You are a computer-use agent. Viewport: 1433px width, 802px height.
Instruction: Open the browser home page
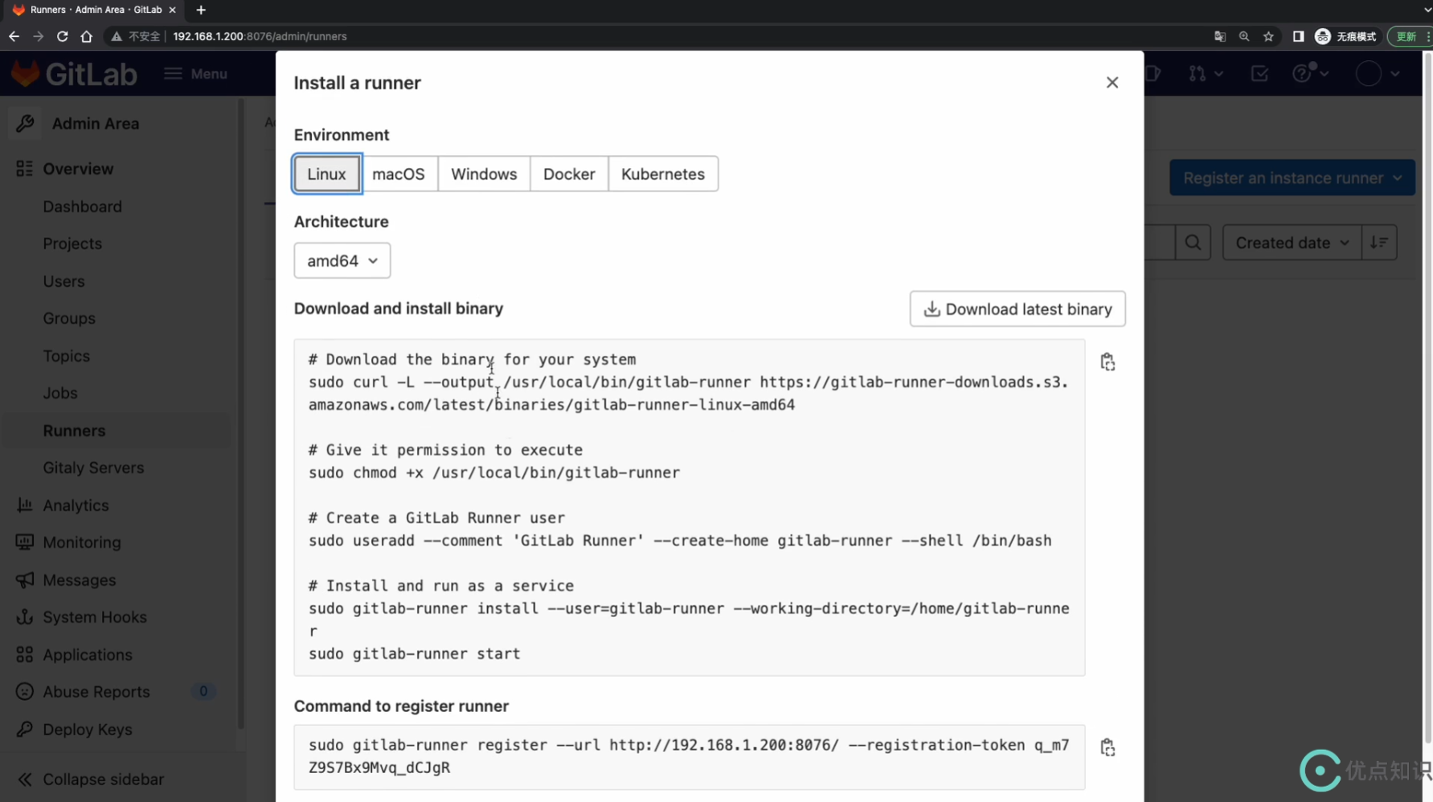(86, 36)
